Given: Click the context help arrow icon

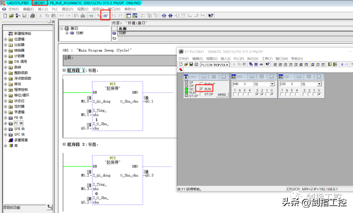Looking at the screenshot, I should (x=211, y=16).
